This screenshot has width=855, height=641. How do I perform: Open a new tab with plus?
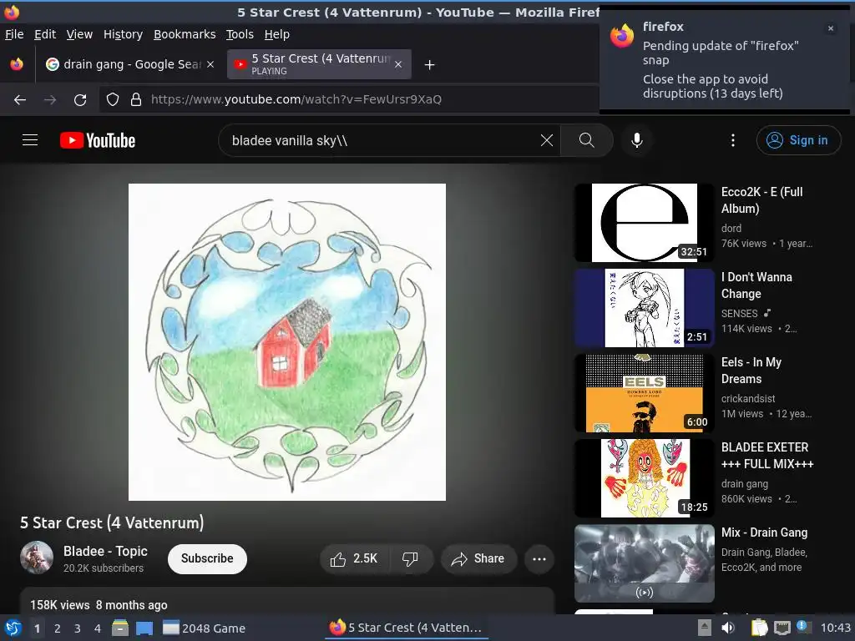430,65
